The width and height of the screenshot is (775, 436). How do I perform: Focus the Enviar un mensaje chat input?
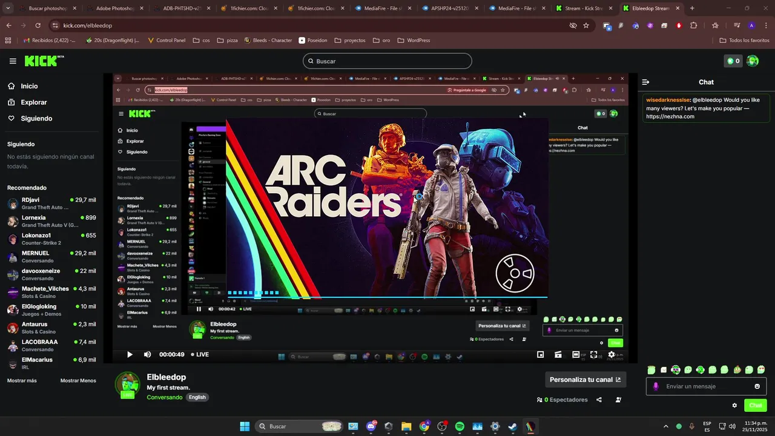(x=707, y=386)
